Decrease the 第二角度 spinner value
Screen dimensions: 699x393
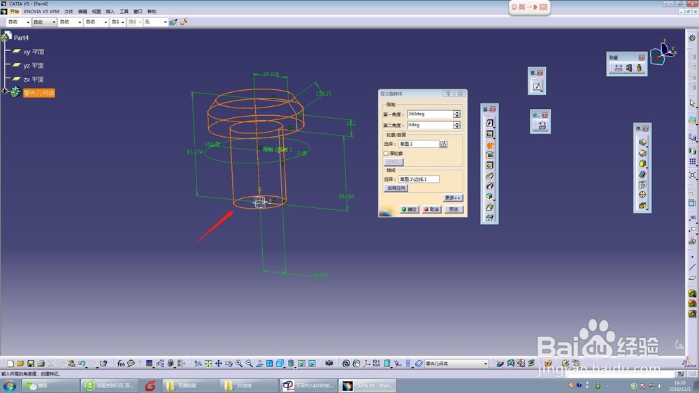[x=456, y=127]
